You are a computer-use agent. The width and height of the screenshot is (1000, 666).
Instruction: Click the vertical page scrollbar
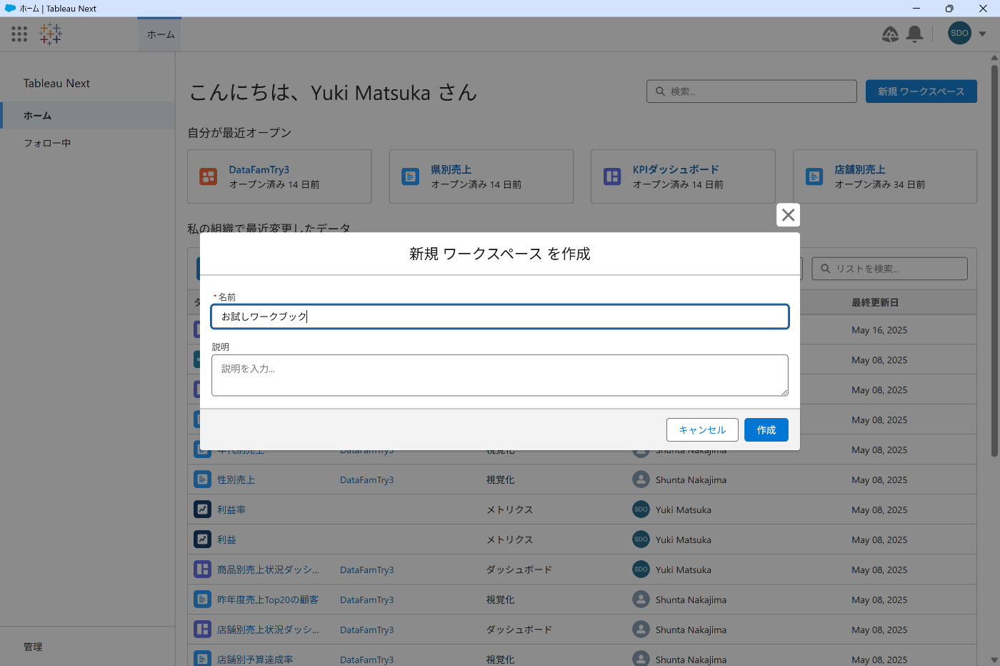(994, 261)
